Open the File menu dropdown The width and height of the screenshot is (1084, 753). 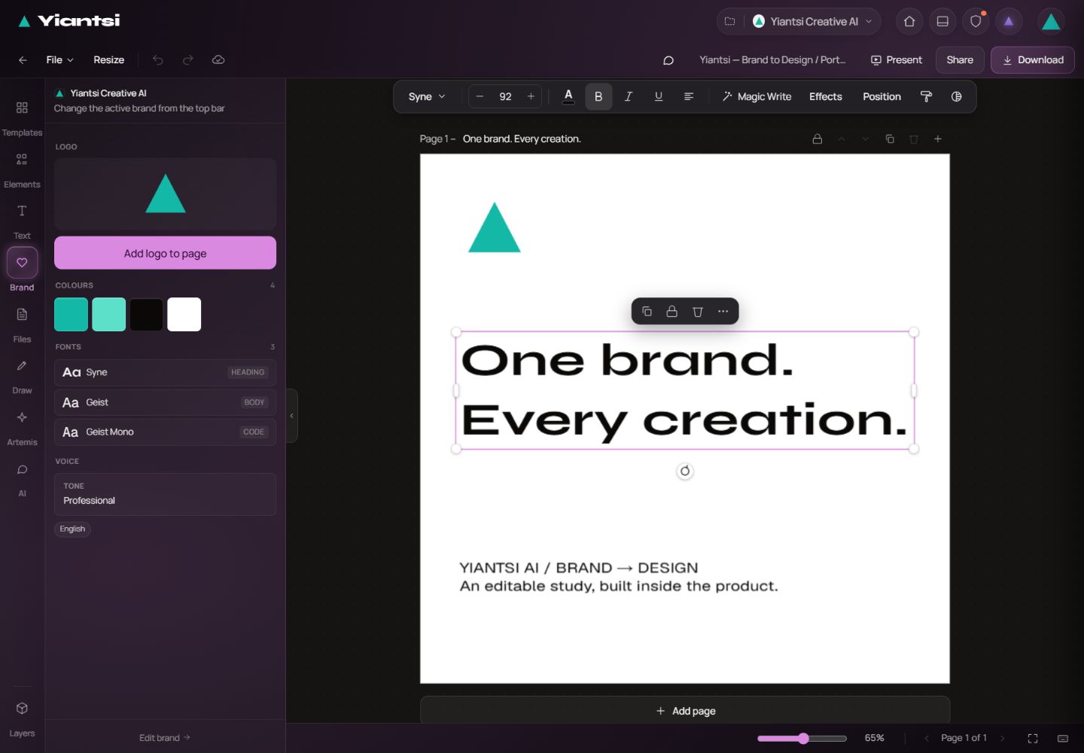click(59, 59)
